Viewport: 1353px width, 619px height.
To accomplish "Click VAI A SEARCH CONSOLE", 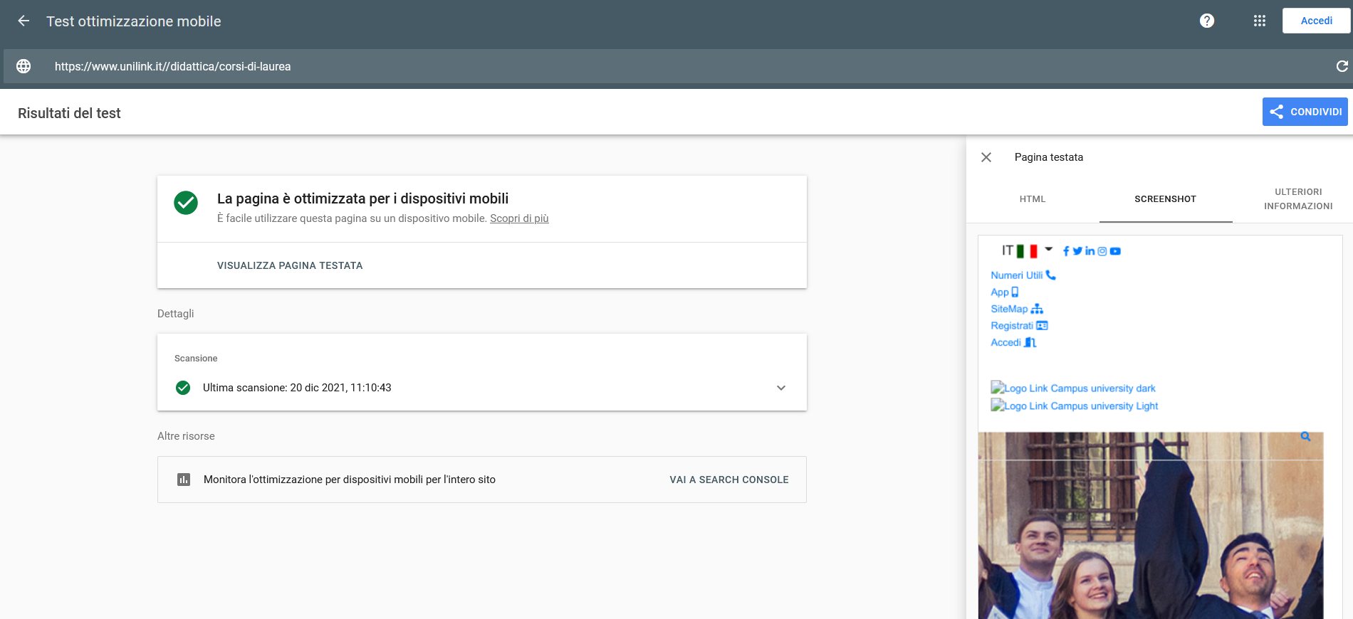I will click(x=729, y=480).
